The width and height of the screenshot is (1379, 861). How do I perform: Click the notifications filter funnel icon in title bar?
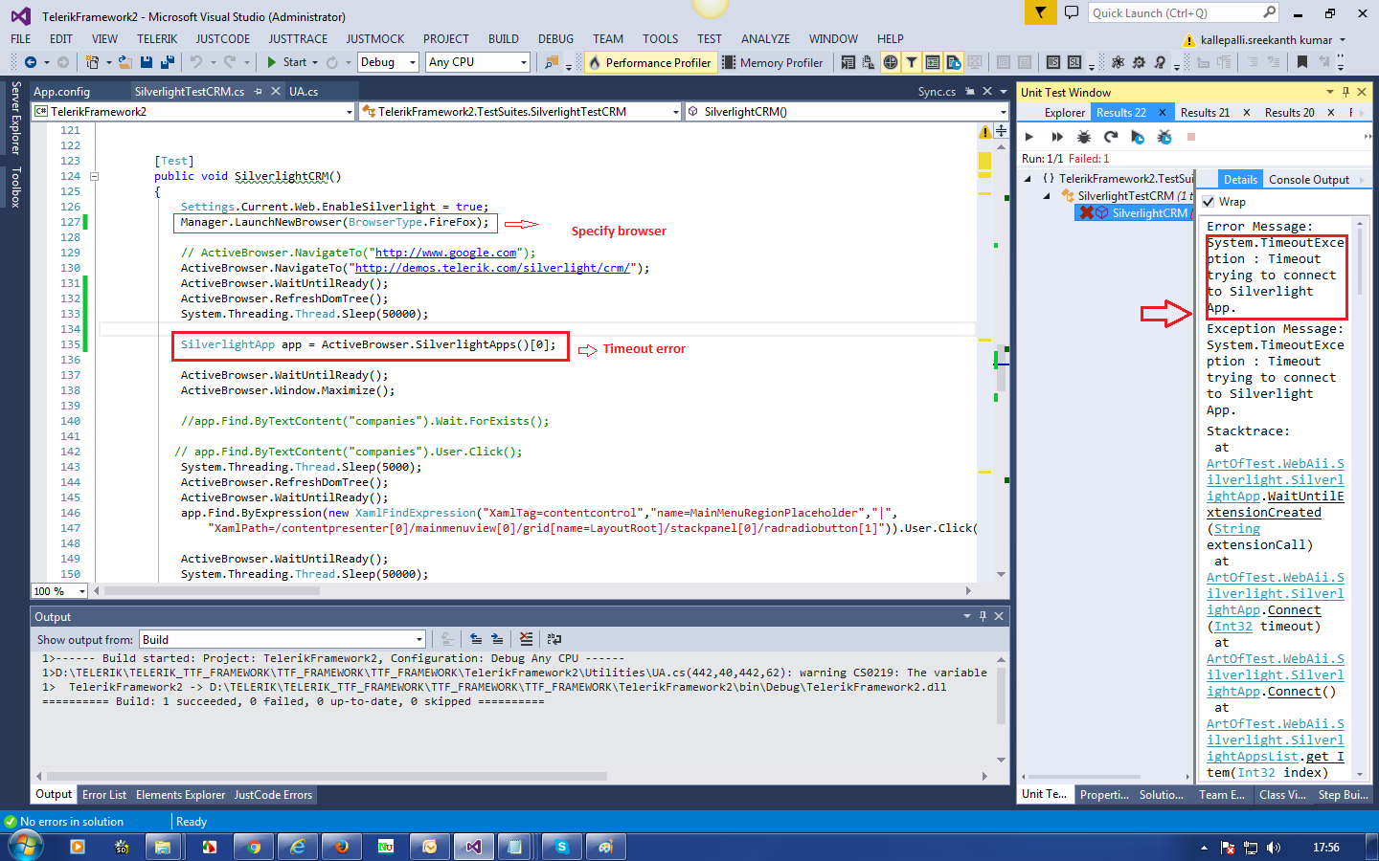pyautogui.click(x=1040, y=12)
